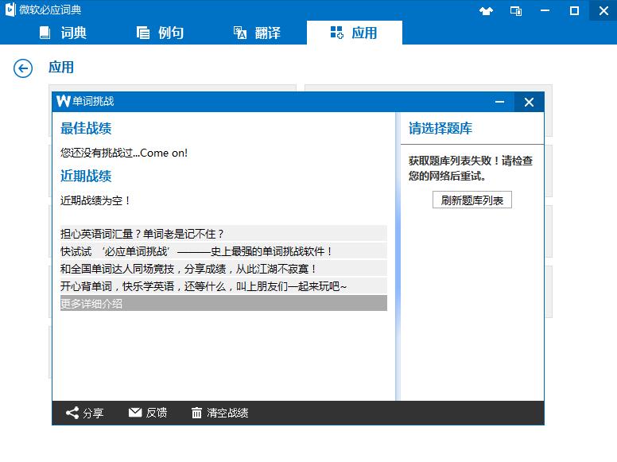The height and width of the screenshot is (462, 617).
Task: Switch to the 词典 tab
Action: [63, 33]
